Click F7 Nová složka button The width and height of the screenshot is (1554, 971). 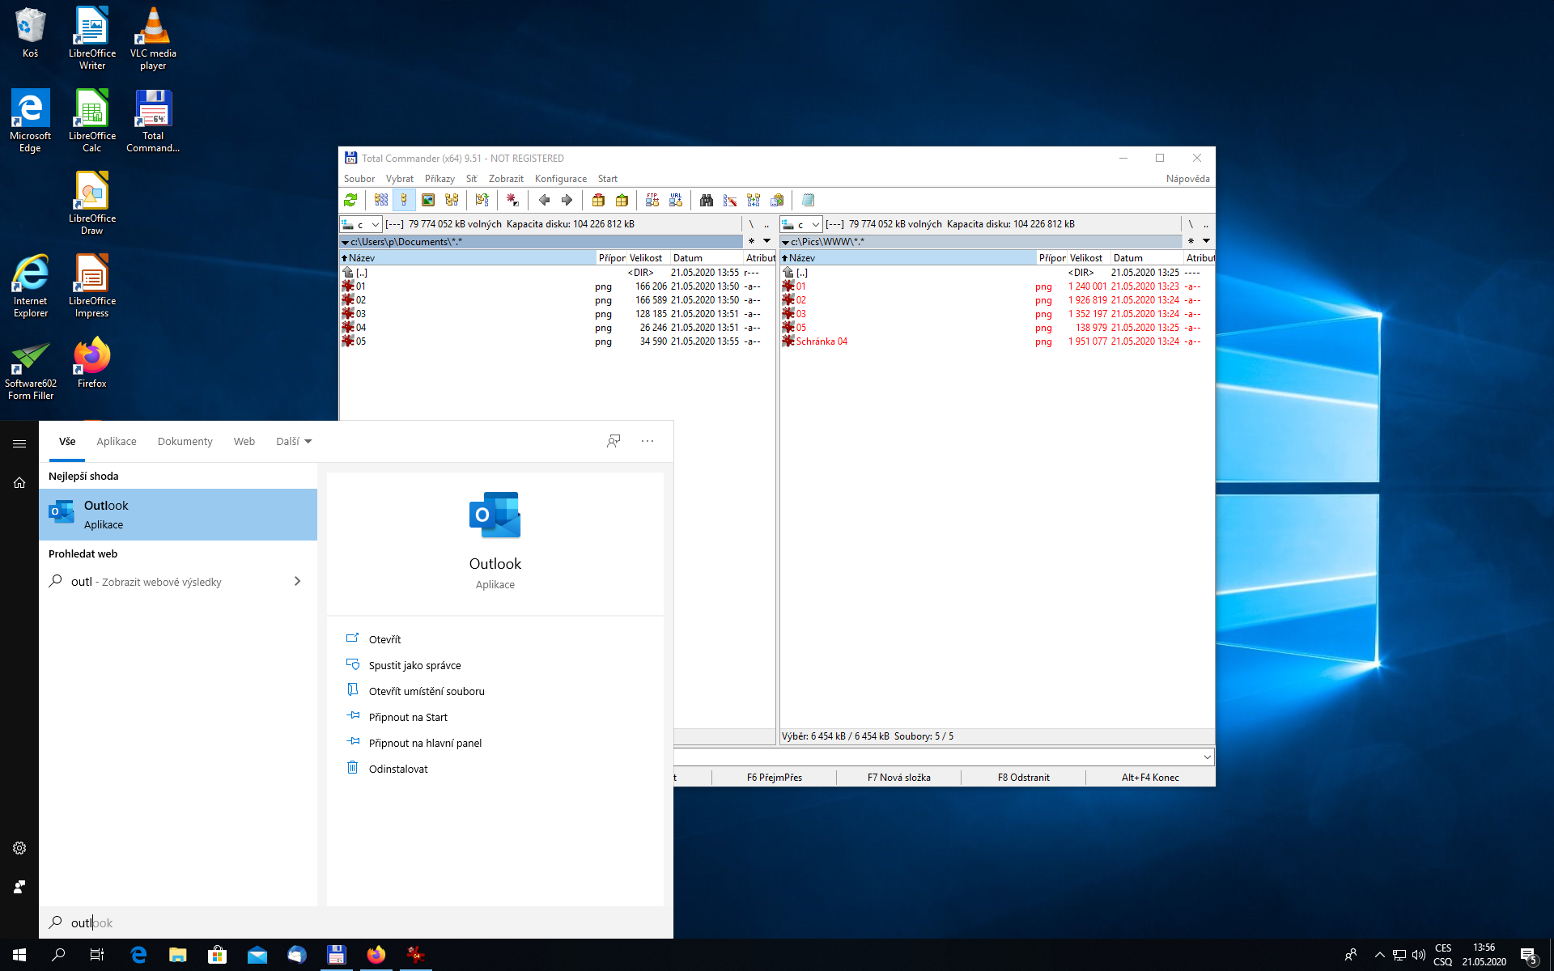pyautogui.click(x=898, y=778)
